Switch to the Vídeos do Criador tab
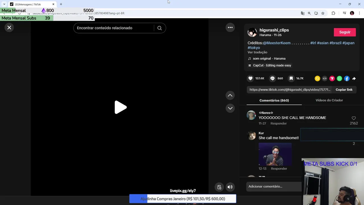 click(x=329, y=100)
